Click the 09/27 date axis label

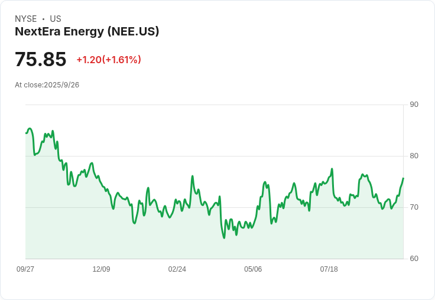tap(25, 269)
